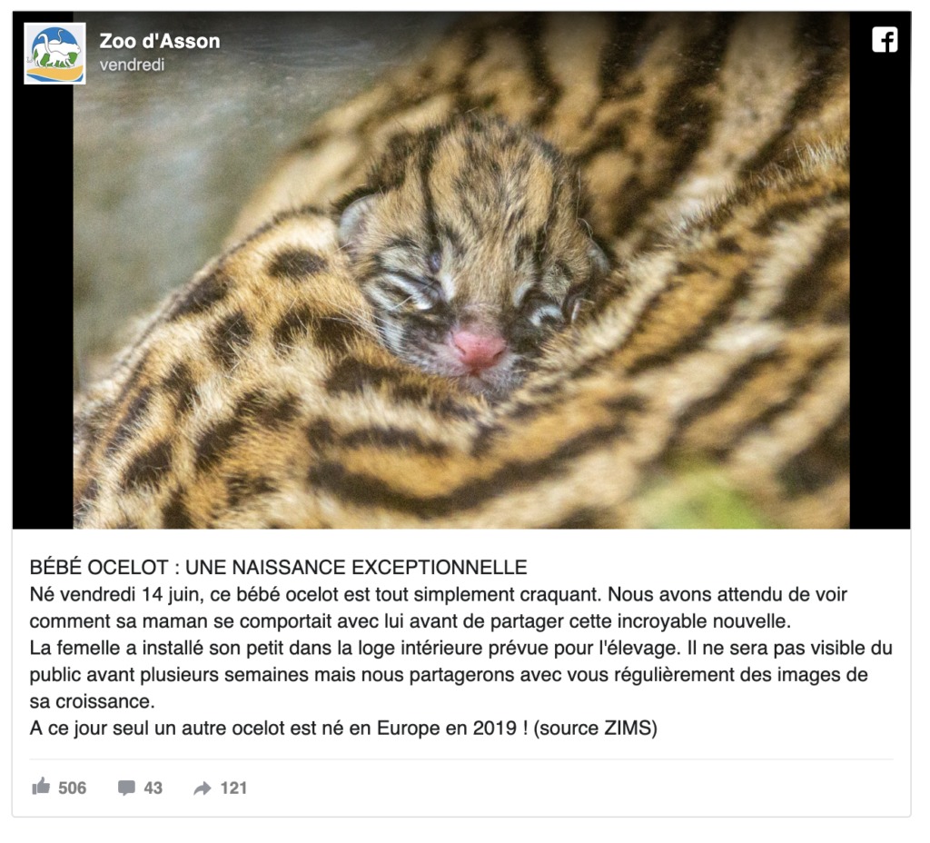Click the line 'sa croissance.'
The width and height of the screenshot is (930, 843).
[92, 701]
